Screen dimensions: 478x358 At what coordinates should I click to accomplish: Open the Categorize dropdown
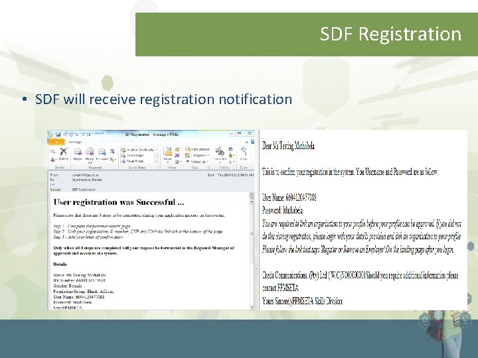197,155
